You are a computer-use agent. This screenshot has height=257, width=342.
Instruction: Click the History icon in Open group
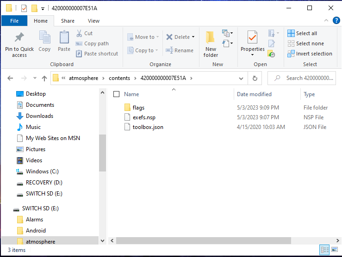click(271, 54)
